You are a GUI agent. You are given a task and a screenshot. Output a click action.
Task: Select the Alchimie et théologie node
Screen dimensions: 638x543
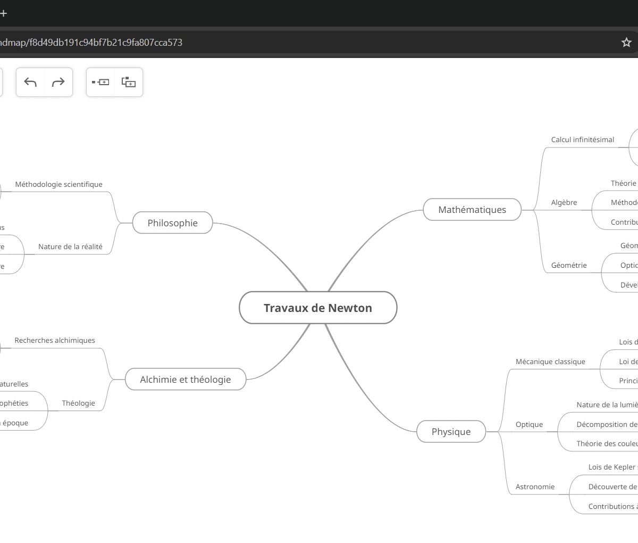click(185, 380)
